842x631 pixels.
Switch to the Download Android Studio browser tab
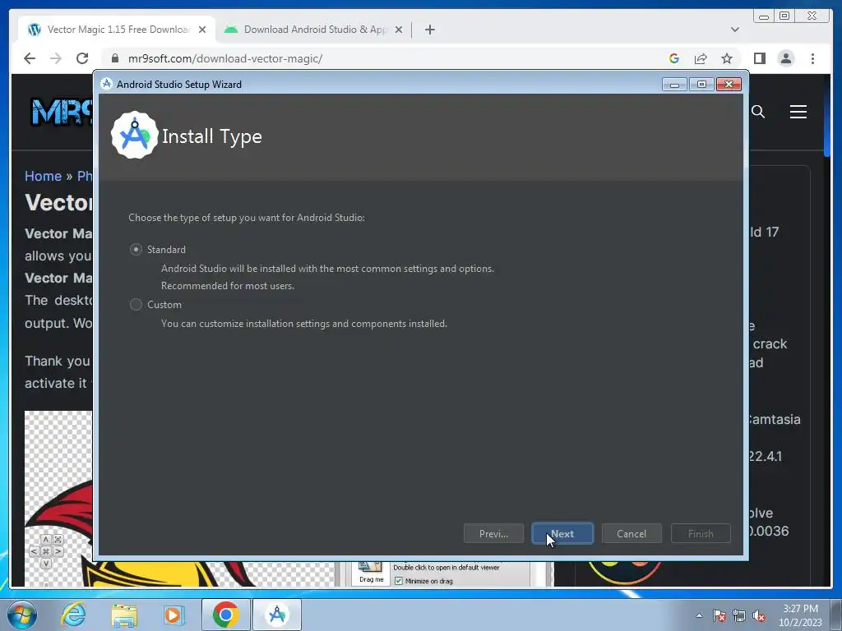[x=315, y=30]
